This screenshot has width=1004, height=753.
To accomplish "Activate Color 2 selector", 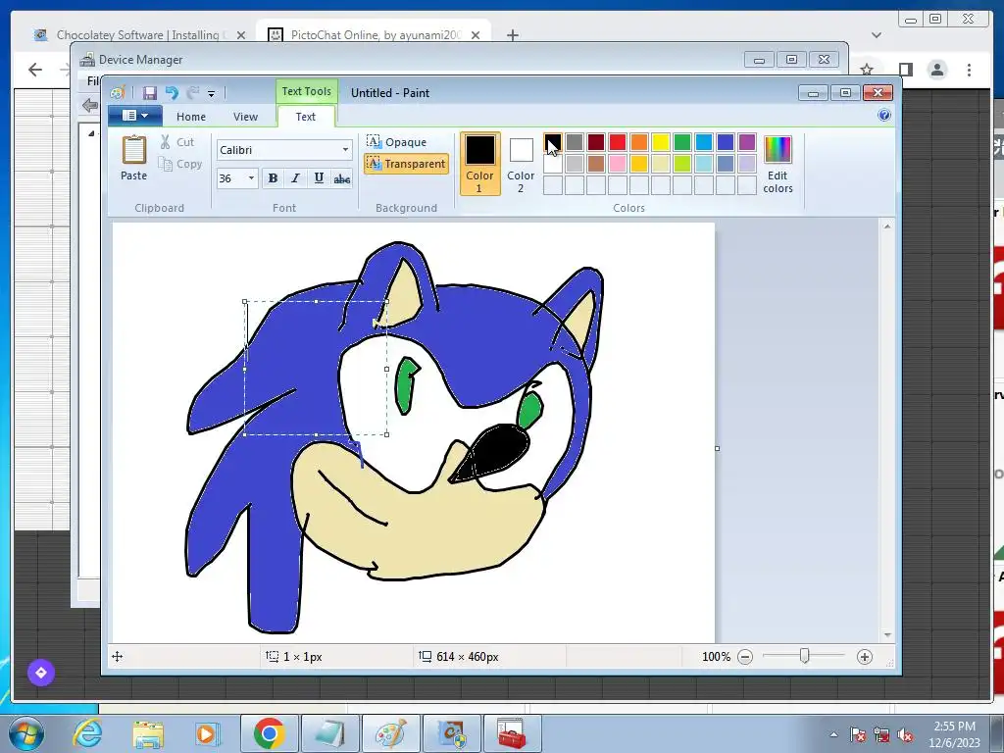I will coord(521,164).
